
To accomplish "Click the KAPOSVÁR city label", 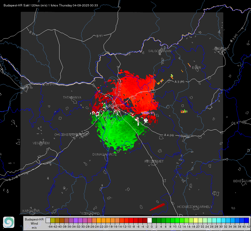I will 31,211.
